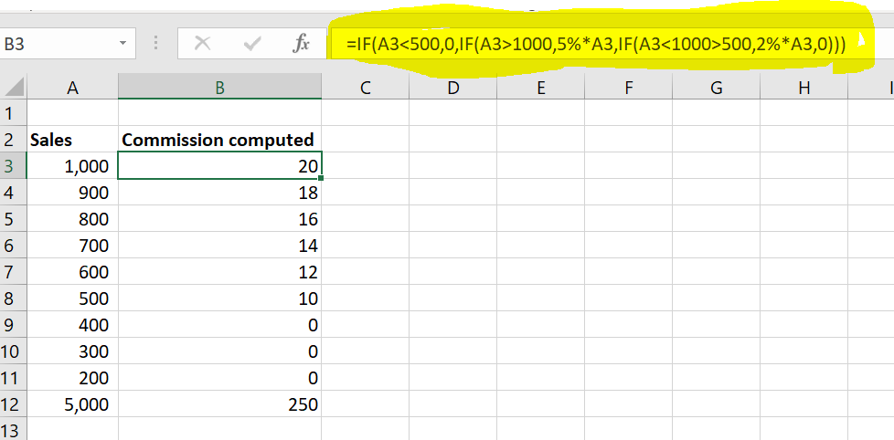Select row 10 header

13,351
